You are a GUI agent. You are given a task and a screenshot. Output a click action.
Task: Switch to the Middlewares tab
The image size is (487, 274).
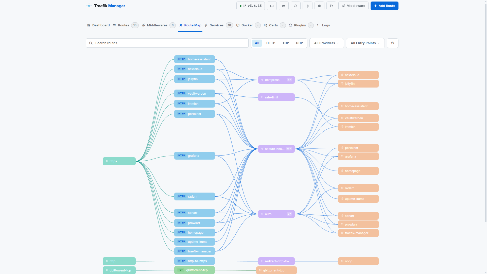(x=159, y=25)
